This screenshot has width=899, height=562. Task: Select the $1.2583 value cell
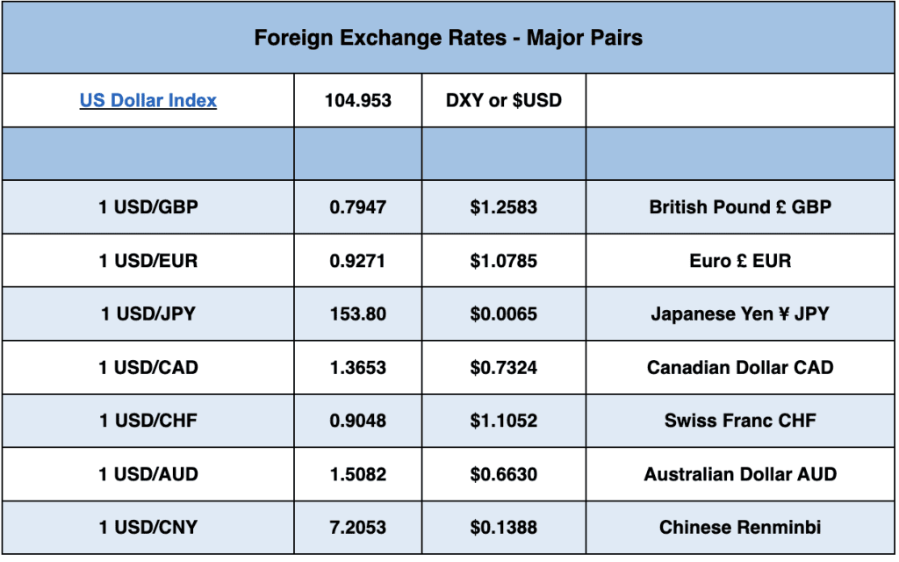pyautogui.click(x=504, y=207)
